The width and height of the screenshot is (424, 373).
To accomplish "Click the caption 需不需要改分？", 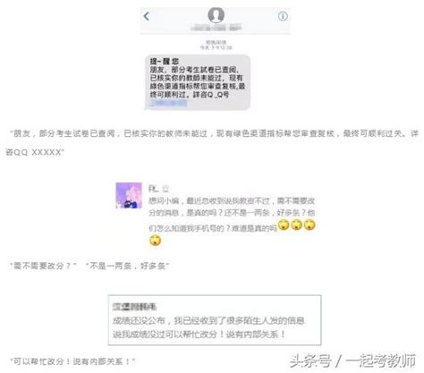I will coord(44,266).
